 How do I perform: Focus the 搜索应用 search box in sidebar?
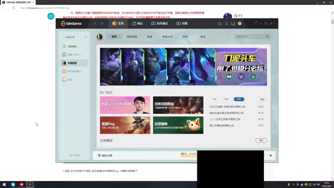pyautogui.click(x=72, y=37)
